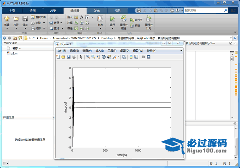Click the Compare (比较) button
This screenshot has height=168, width=240.
36,23
